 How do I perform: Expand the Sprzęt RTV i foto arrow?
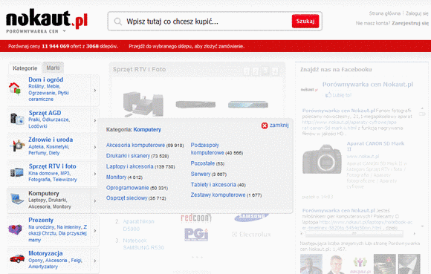click(95, 174)
